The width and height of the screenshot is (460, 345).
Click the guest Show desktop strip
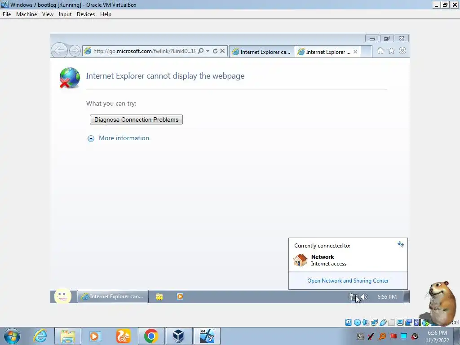tap(406, 296)
